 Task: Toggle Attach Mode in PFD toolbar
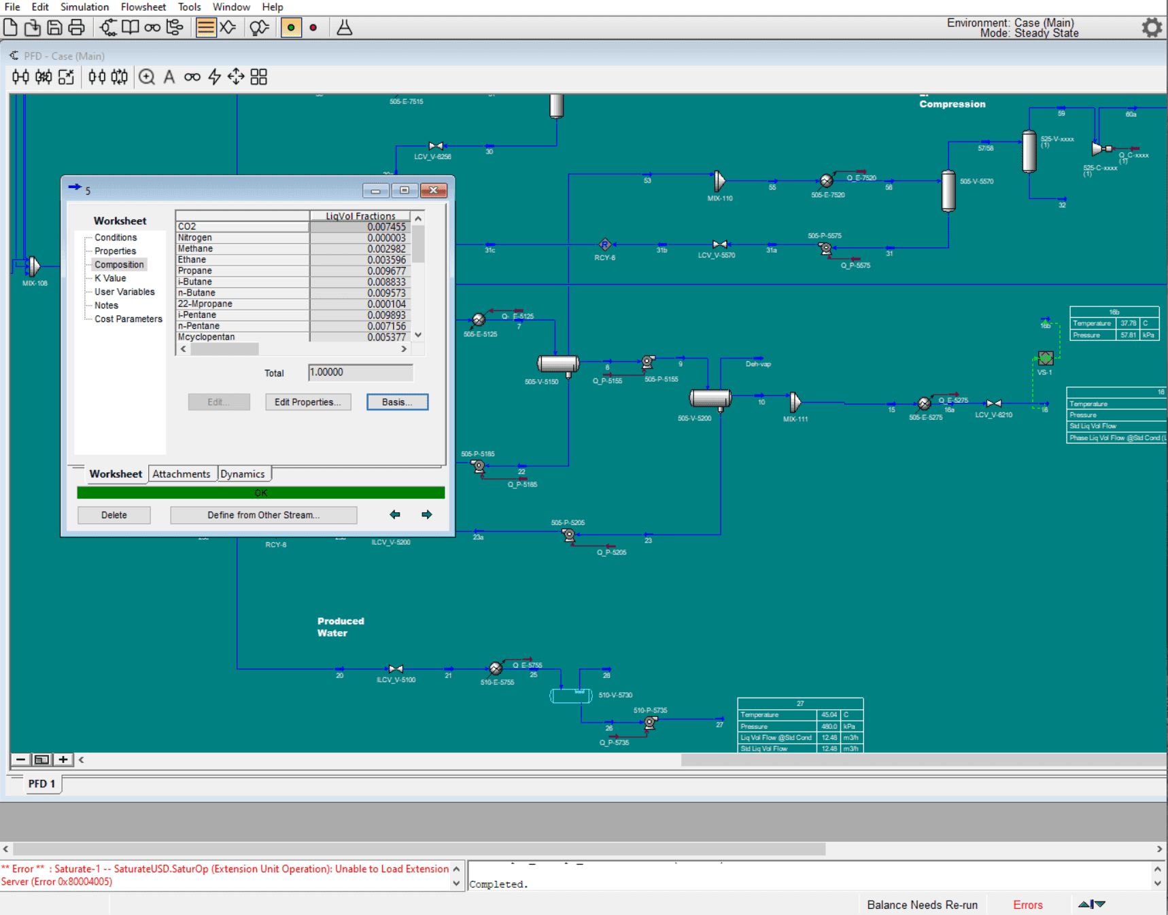[x=20, y=77]
